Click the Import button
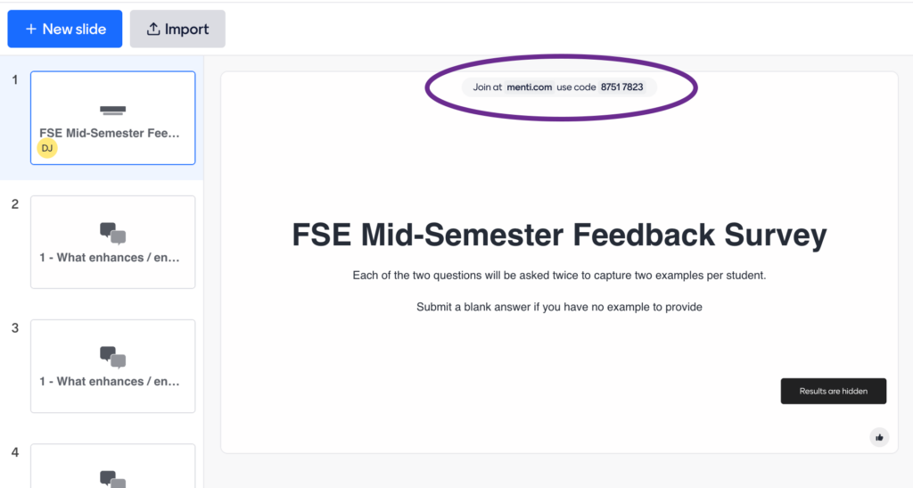This screenshot has width=913, height=488. coord(177,29)
